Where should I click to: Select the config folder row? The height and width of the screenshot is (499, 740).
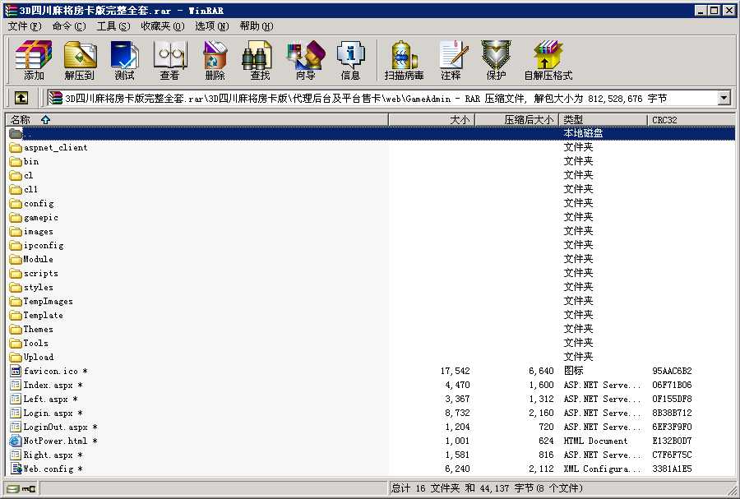(370, 204)
